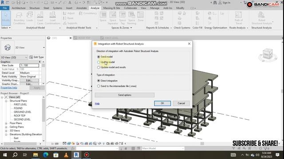This screenshot has height=159, width=284.
Task: Switch to Structure ribbon tab
Action: click(x=35, y=8)
